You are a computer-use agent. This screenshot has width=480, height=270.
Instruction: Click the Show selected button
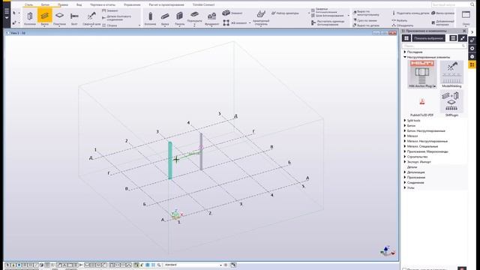(x=428, y=38)
